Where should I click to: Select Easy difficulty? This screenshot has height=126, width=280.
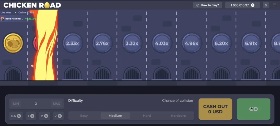(x=84, y=116)
